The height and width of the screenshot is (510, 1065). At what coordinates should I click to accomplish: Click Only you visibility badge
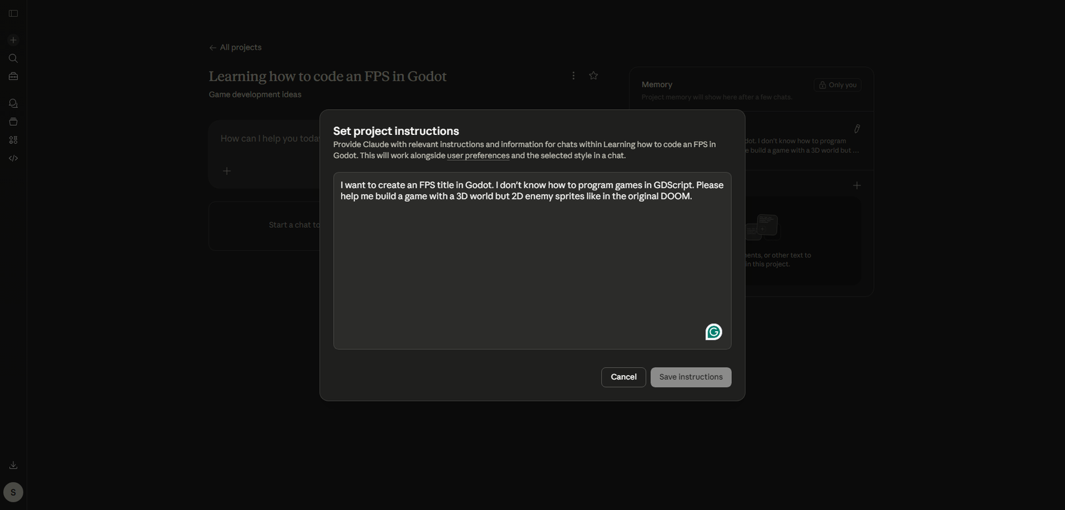point(837,85)
